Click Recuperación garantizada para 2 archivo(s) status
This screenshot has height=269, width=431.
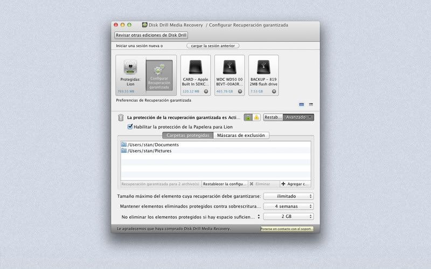[x=160, y=184]
